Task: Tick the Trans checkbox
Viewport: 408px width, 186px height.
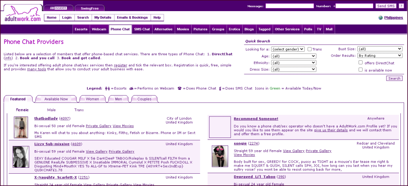Action: coord(309,49)
